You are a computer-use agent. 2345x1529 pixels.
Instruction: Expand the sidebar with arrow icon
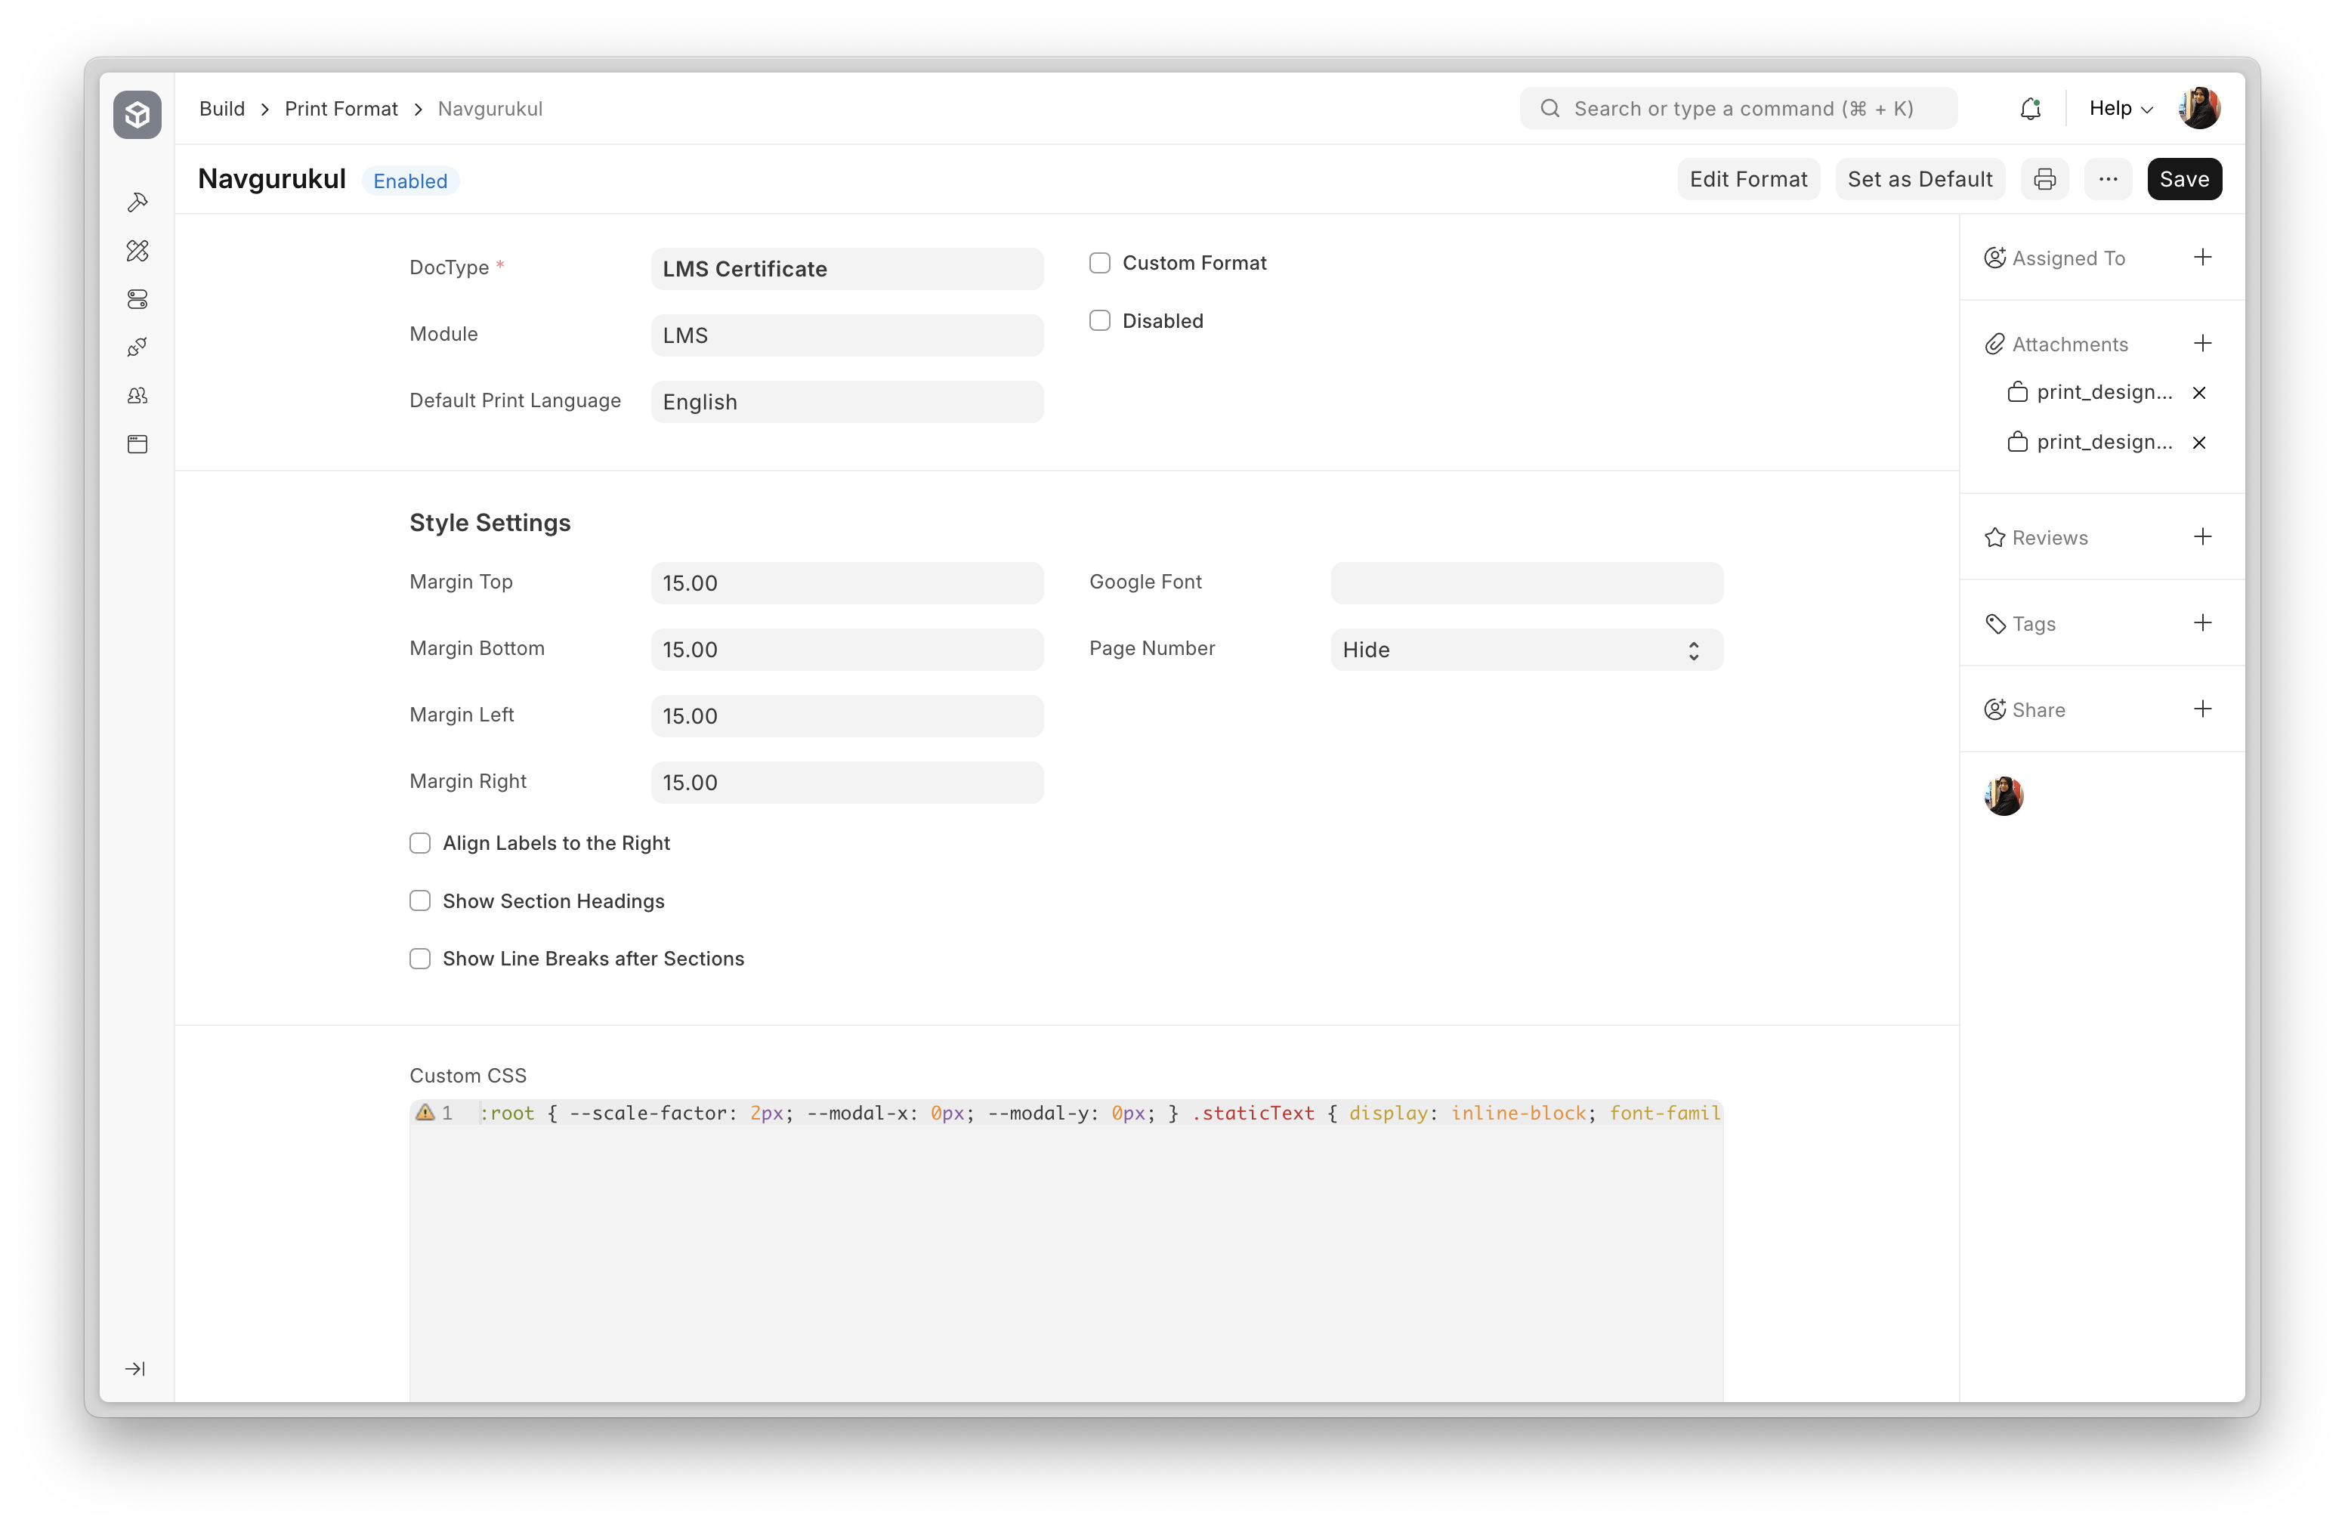pos(136,1368)
